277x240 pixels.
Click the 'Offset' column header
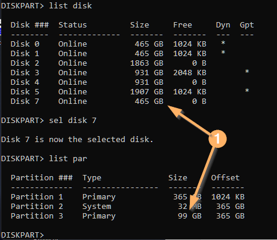(x=225, y=178)
